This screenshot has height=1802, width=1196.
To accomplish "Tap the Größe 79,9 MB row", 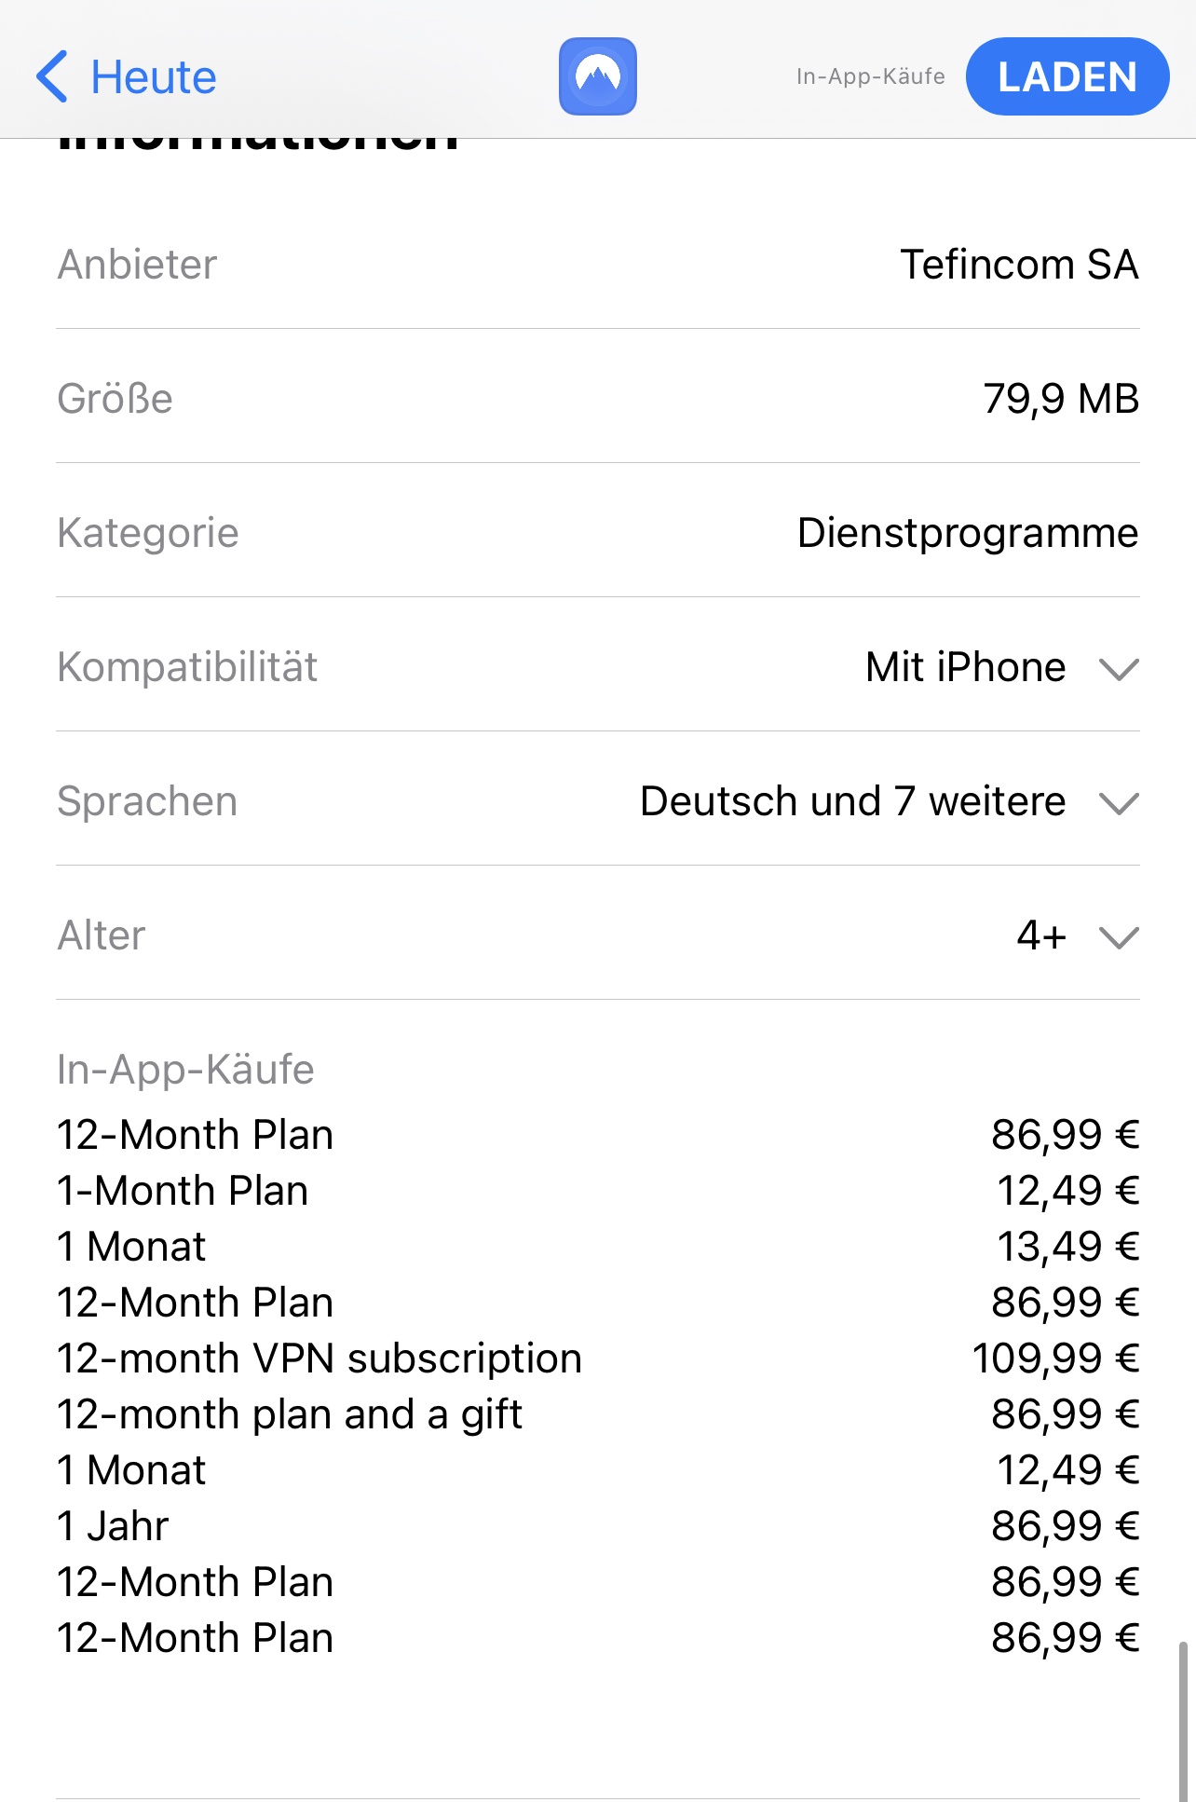I will [597, 399].
